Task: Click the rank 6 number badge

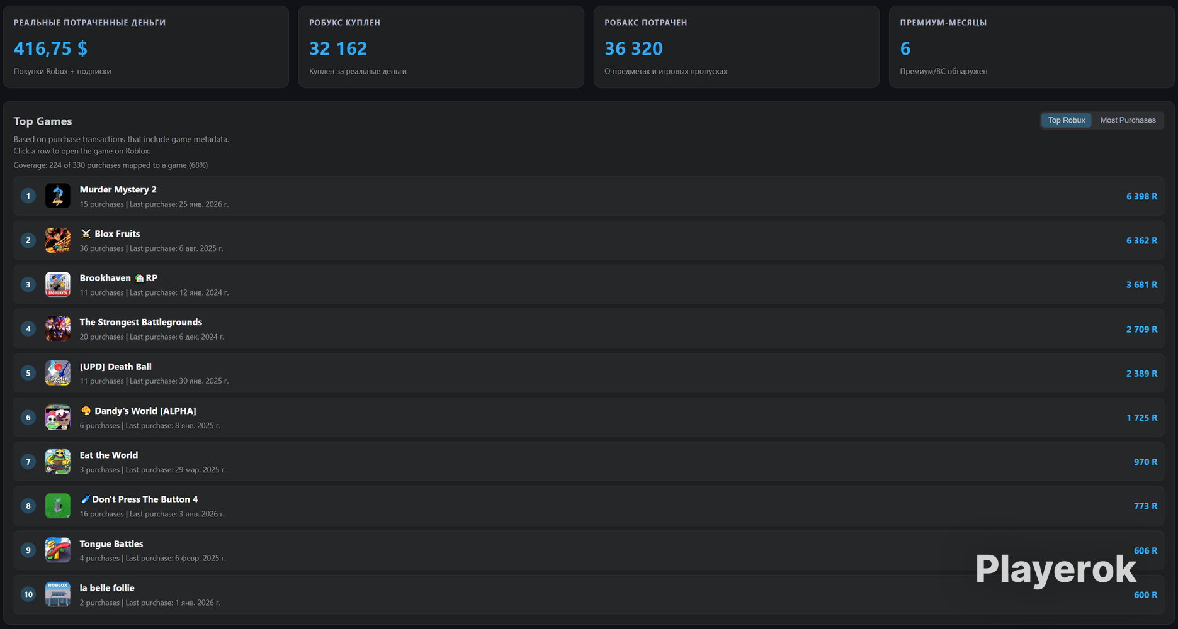Action: click(28, 418)
